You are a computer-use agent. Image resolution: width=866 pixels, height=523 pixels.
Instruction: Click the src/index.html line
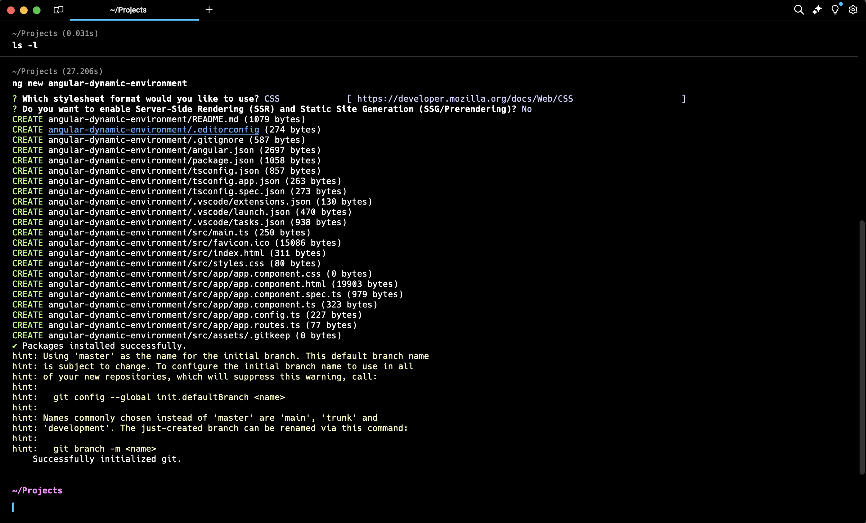169,253
